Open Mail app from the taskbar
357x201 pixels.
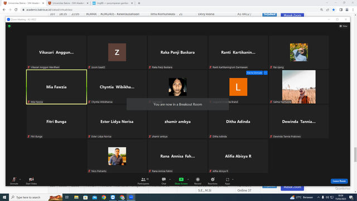coord(95,197)
